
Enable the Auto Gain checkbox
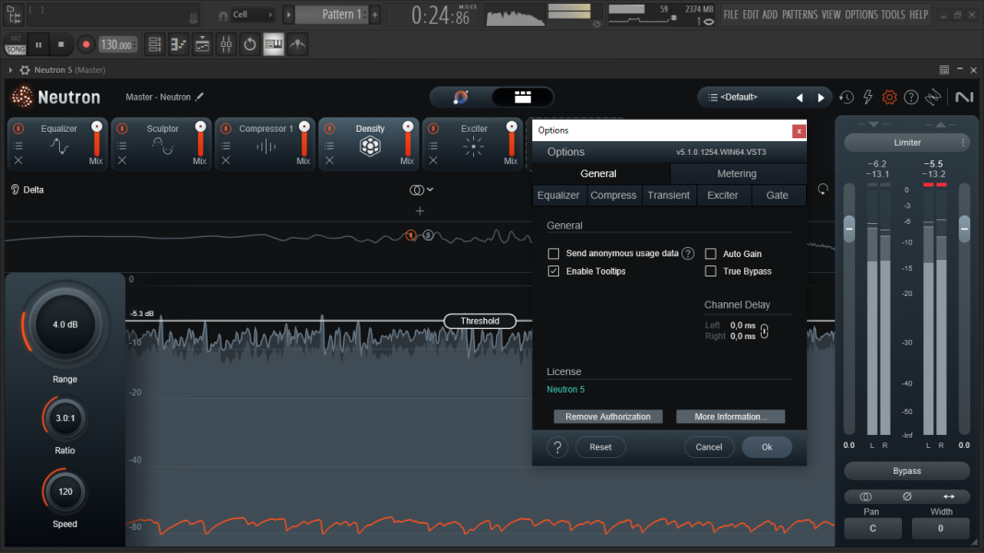click(711, 253)
